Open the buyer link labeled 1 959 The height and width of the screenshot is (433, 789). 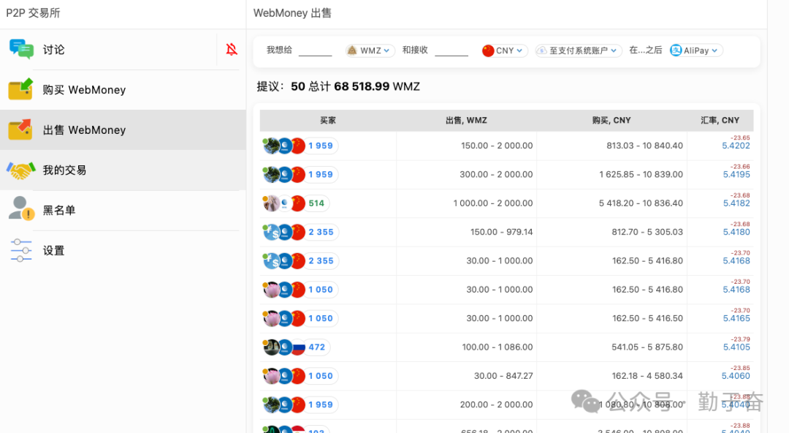pos(321,146)
